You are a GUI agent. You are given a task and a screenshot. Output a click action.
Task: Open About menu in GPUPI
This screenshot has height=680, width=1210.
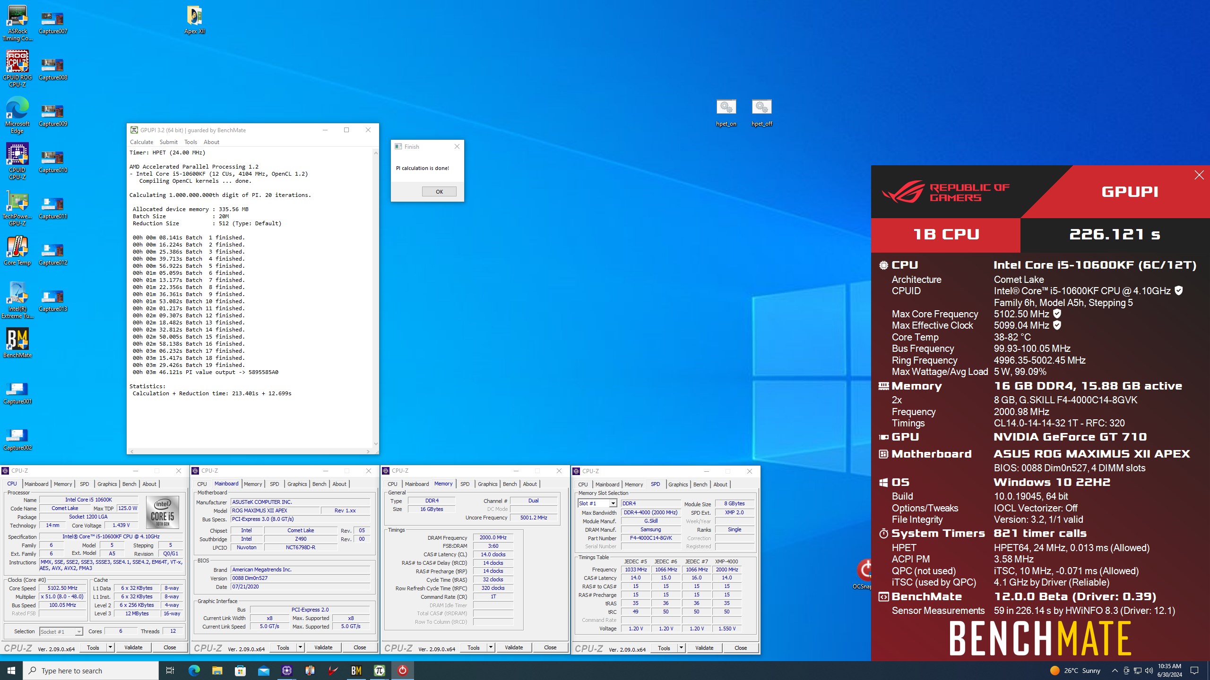(211, 142)
